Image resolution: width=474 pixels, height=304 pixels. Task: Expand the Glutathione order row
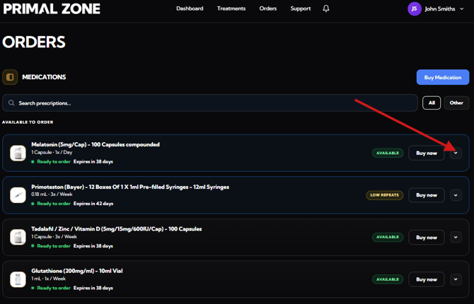coord(456,279)
